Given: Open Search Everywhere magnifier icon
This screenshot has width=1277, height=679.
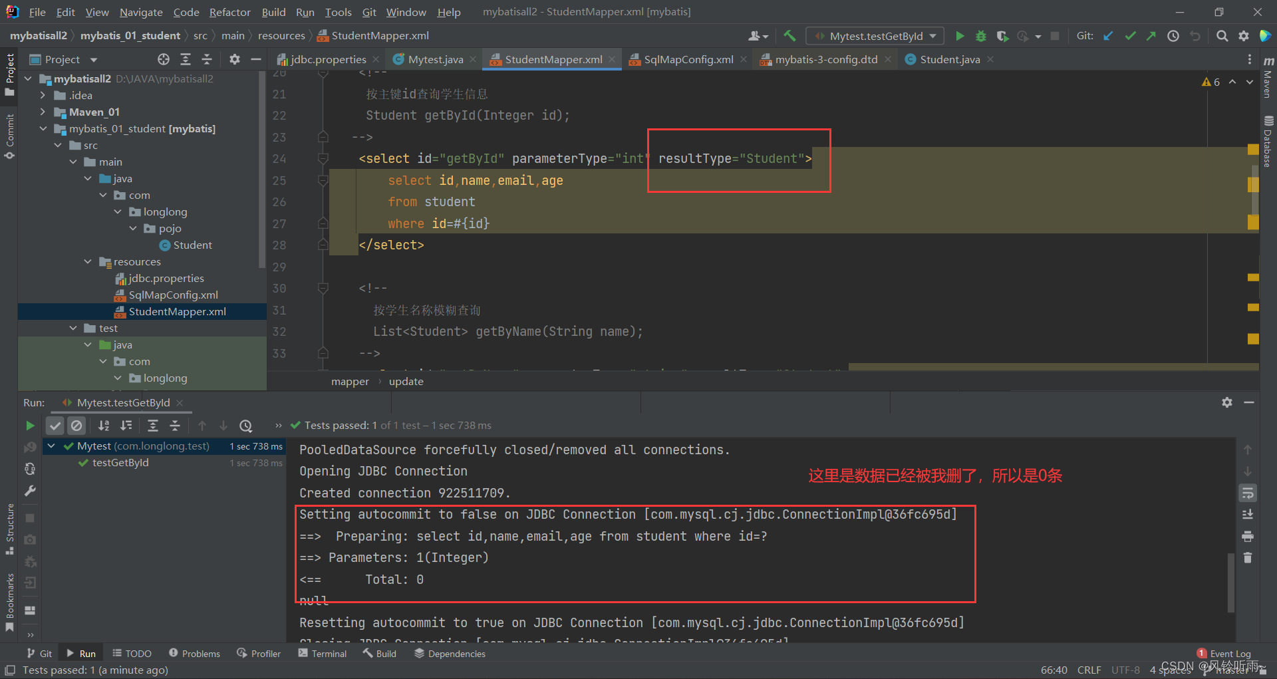Looking at the screenshot, I should [1222, 36].
